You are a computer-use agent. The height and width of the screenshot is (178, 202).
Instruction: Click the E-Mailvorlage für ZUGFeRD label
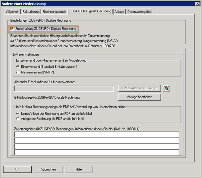[47, 97]
